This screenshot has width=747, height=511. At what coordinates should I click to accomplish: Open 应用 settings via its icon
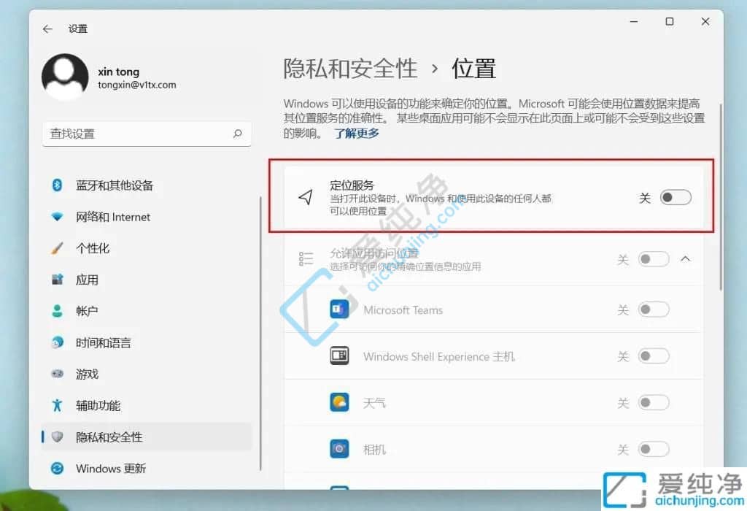(x=58, y=280)
